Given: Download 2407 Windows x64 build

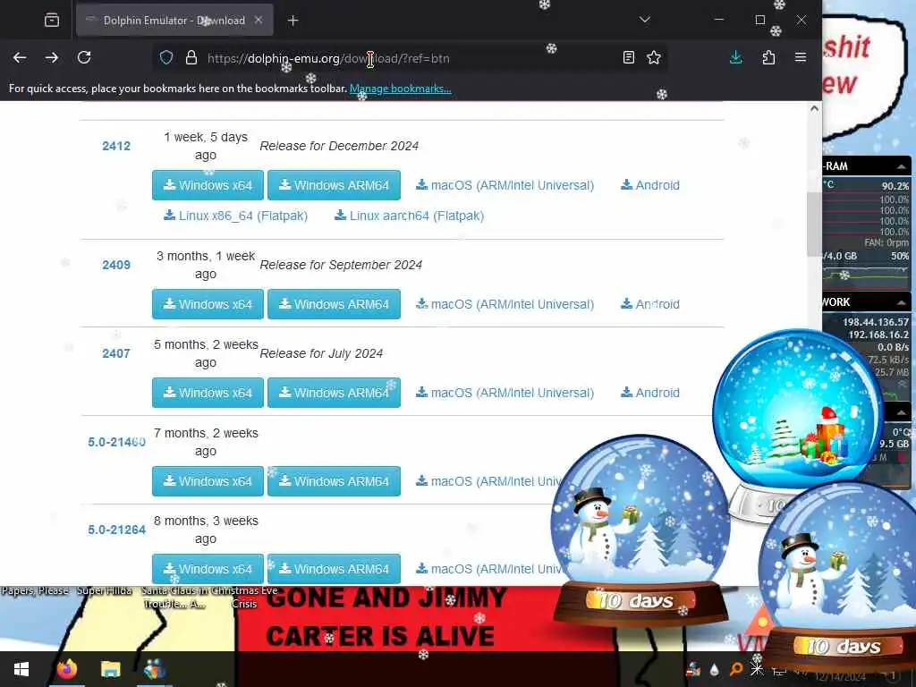Looking at the screenshot, I should point(208,393).
